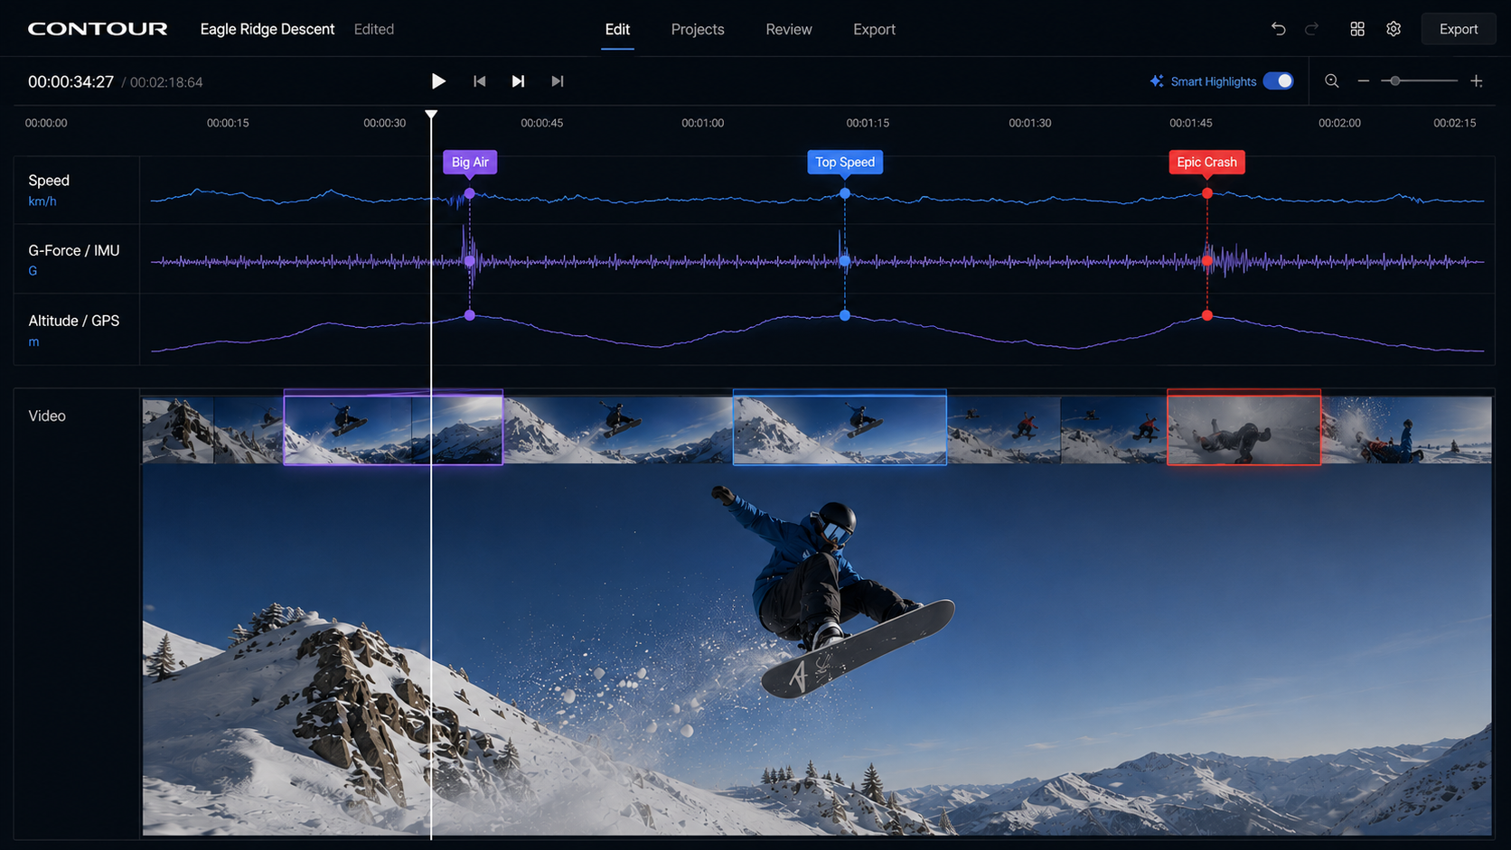Screen dimensions: 1511x850
Task: Click the total duration 00:02:18:64
Action: tap(166, 82)
